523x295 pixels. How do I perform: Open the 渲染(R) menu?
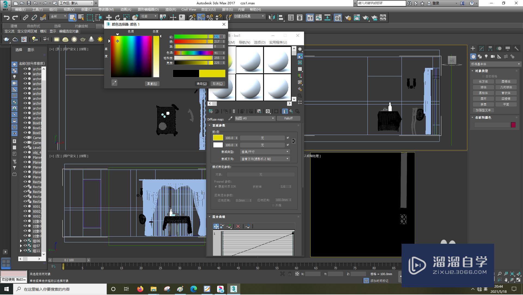(171, 10)
